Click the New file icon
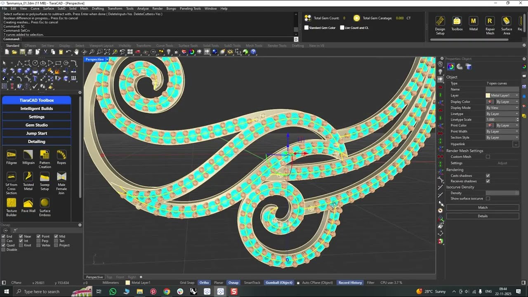The height and width of the screenshot is (297, 528). (x=7, y=52)
